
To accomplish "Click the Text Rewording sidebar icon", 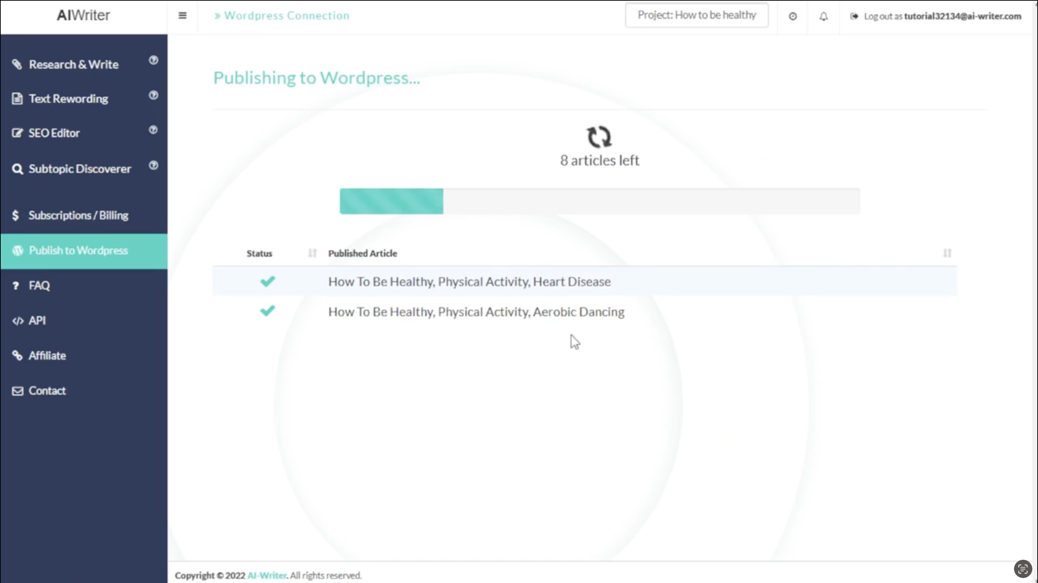I will click(17, 98).
